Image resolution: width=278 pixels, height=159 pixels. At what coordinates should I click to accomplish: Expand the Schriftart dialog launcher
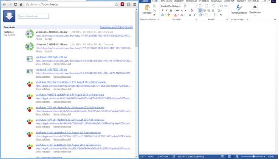(196, 19)
